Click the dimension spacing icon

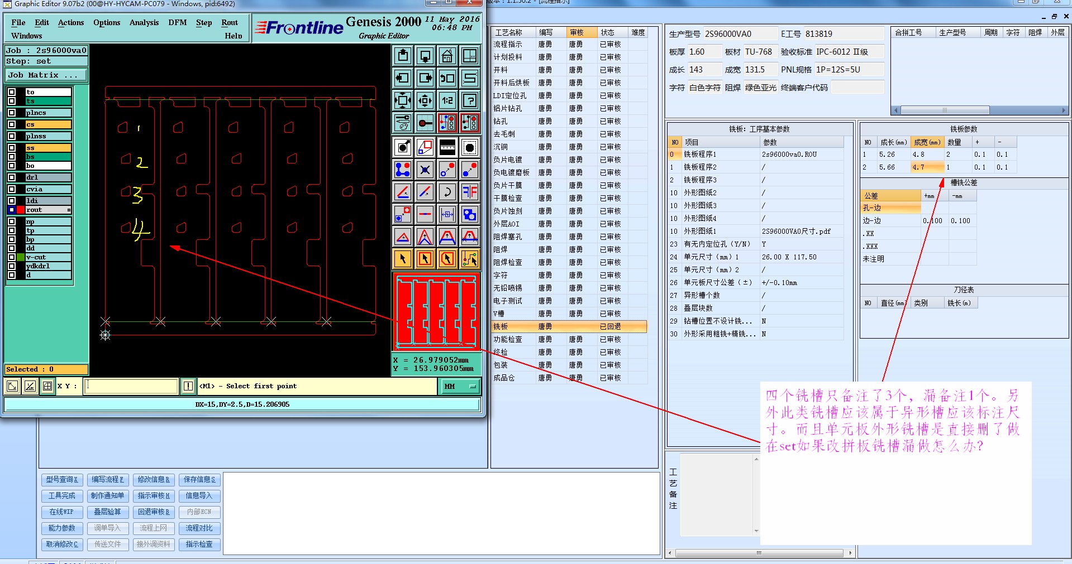(x=447, y=214)
